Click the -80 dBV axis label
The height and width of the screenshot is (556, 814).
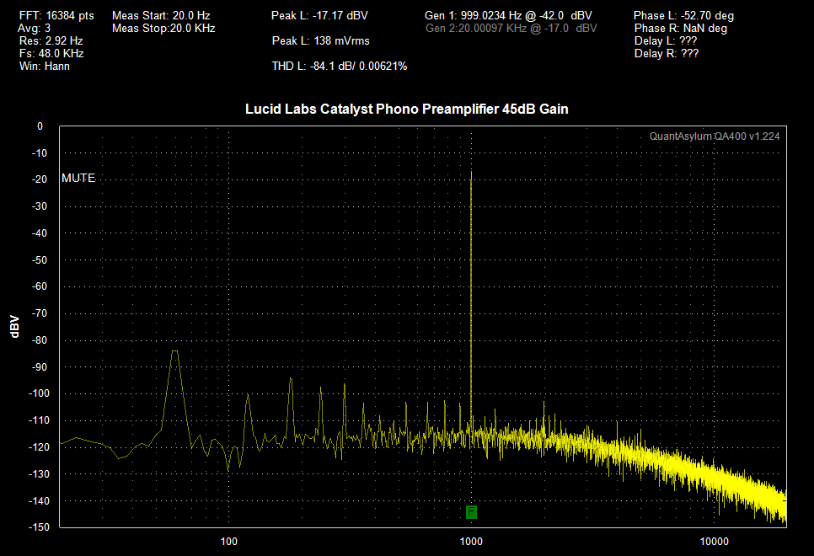tap(39, 340)
